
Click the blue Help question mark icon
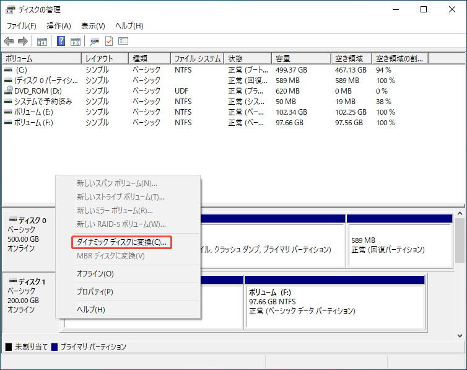pyautogui.click(x=61, y=41)
